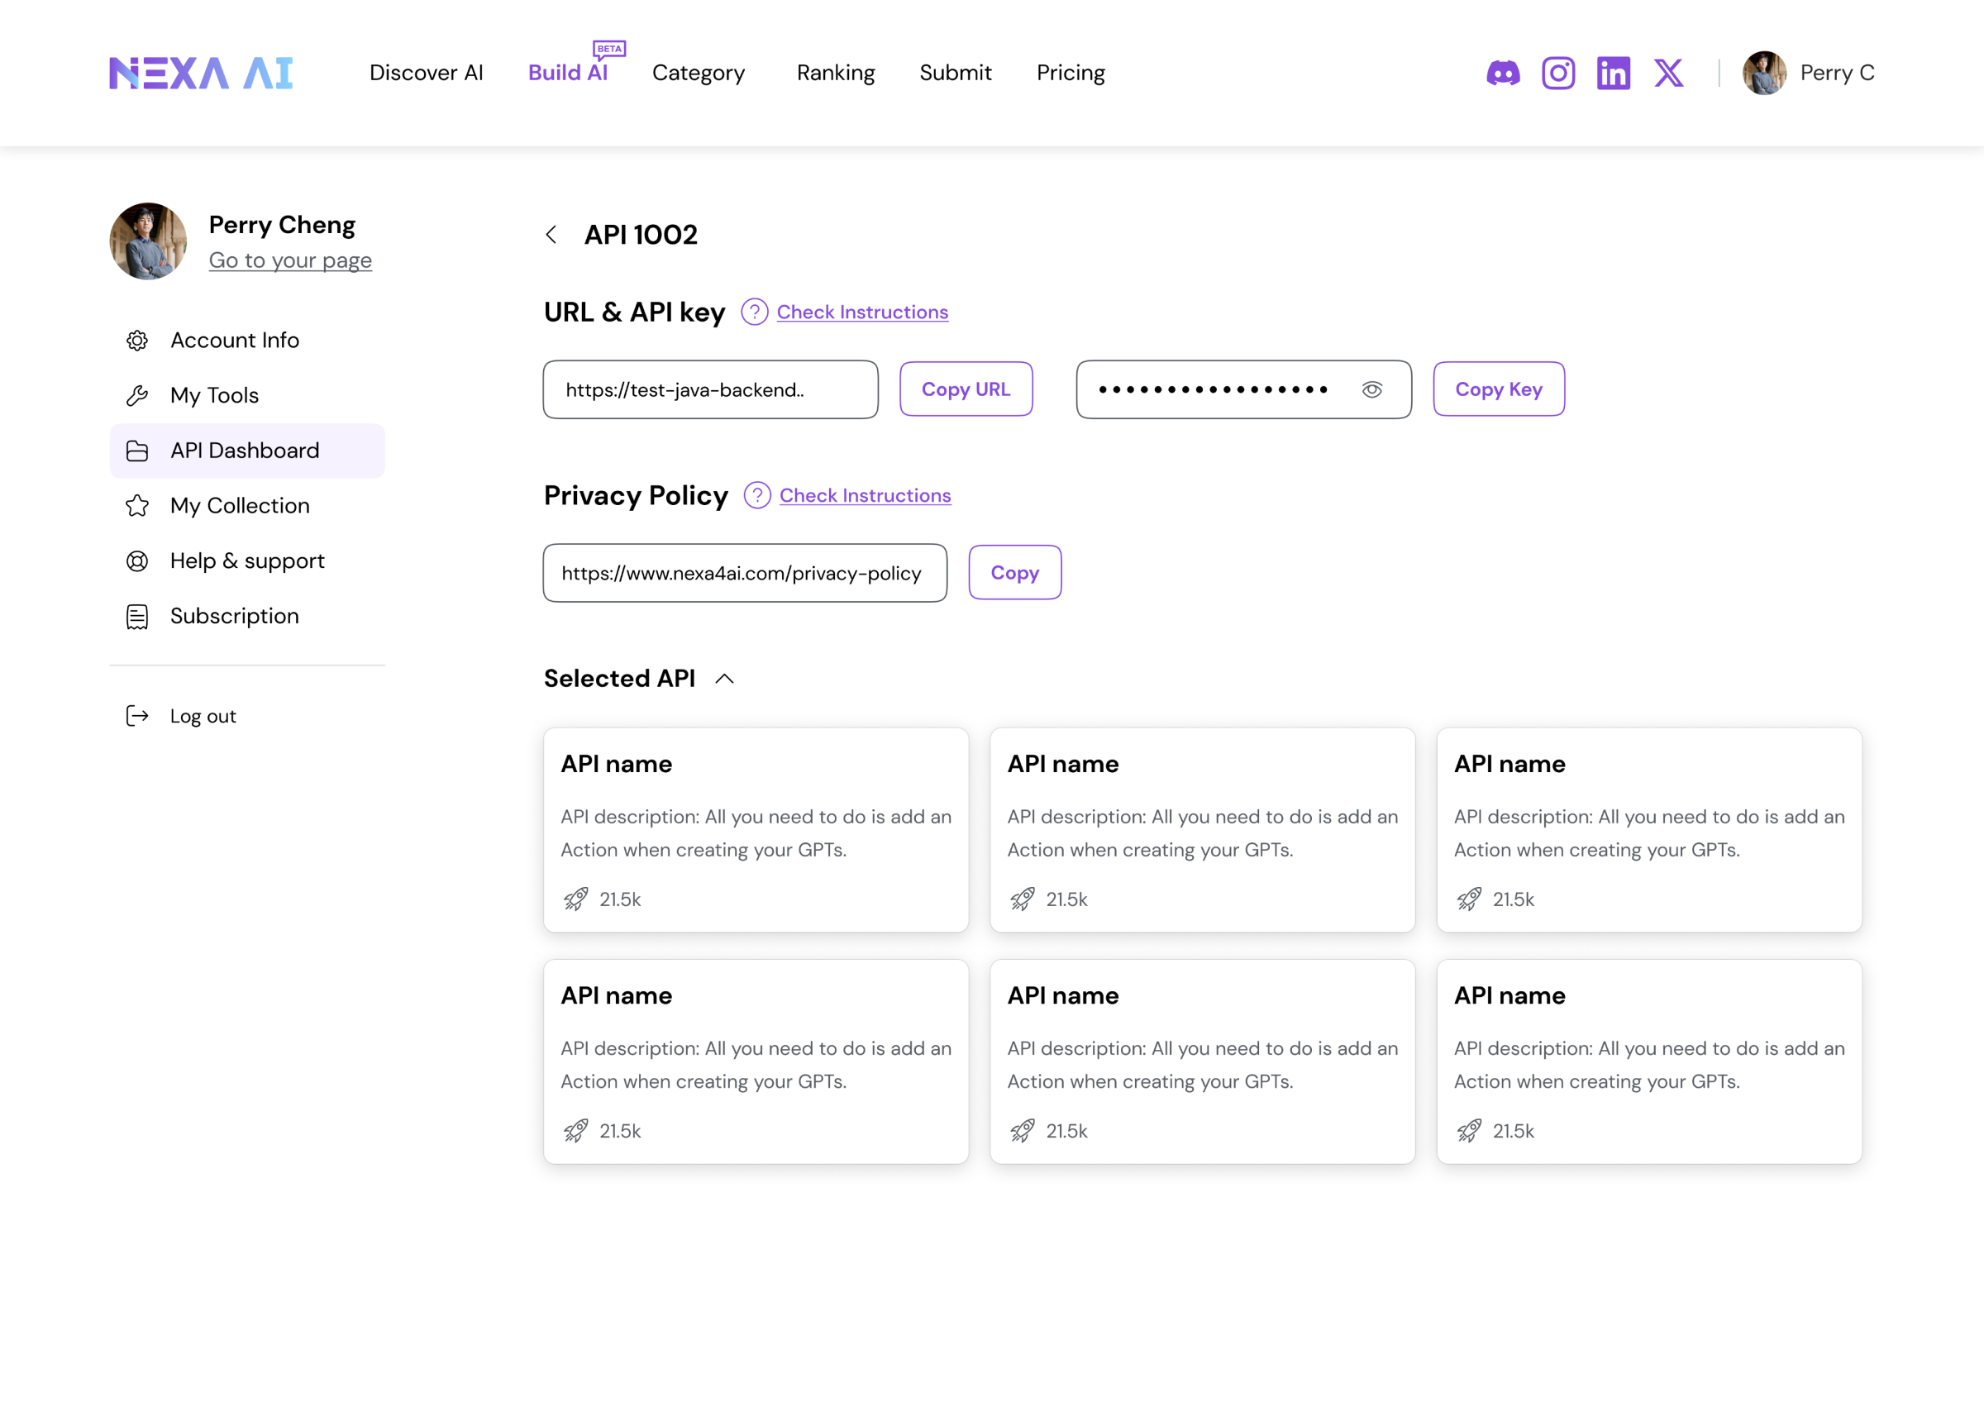1984x1412 pixels.
Task: Open Perry C profile menu in header
Action: pyautogui.click(x=1809, y=73)
